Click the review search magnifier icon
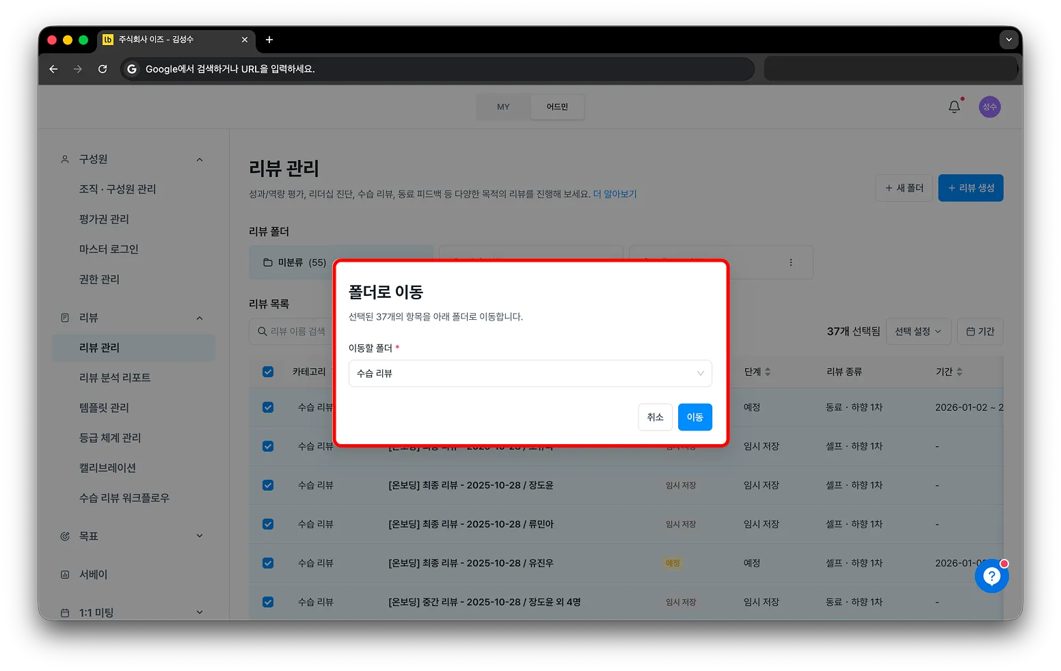Image resolution: width=1061 pixels, height=671 pixels. click(262, 331)
